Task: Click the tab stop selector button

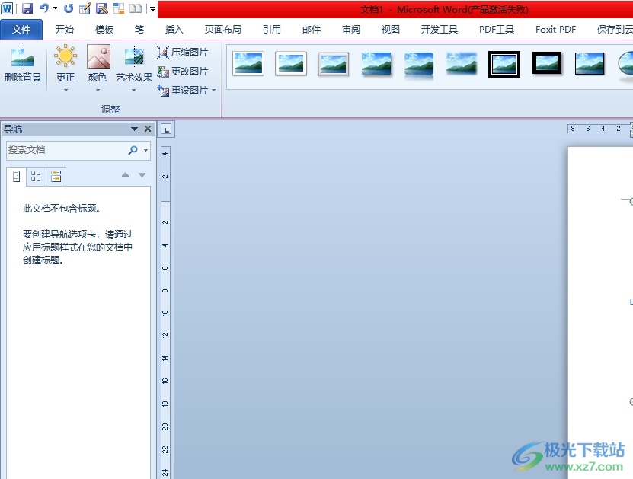Action: [166, 129]
